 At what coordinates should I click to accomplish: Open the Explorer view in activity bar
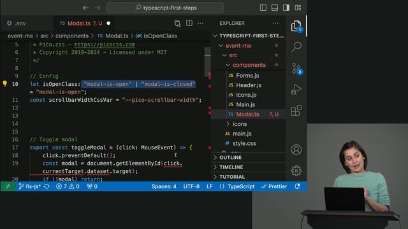pos(296,26)
